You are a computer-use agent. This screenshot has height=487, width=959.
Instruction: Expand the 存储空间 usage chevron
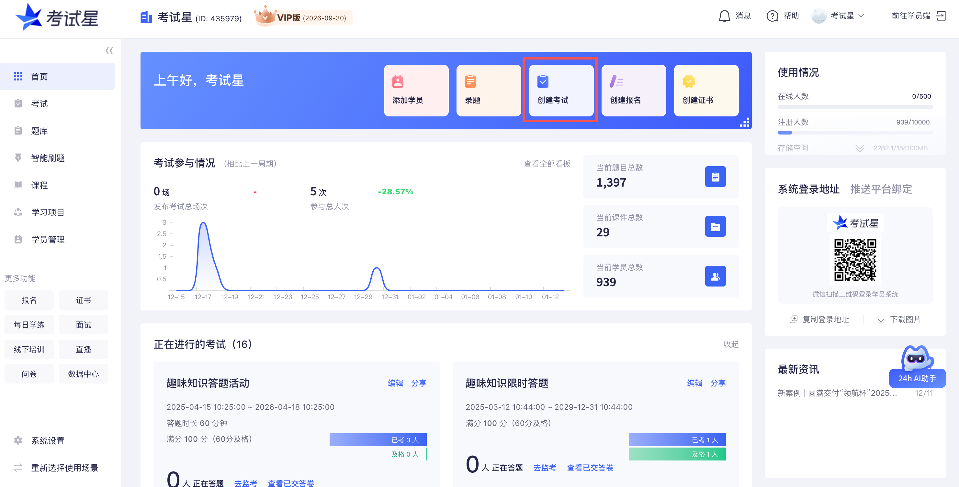(x=859, y=148)
